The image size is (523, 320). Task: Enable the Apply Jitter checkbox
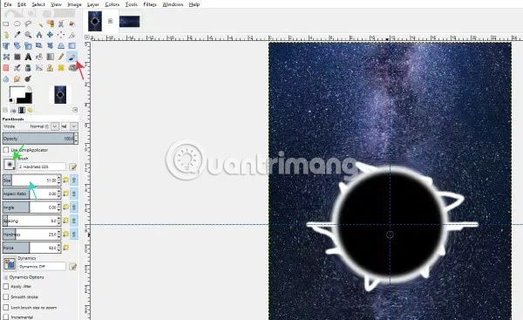tap(6, 286)
